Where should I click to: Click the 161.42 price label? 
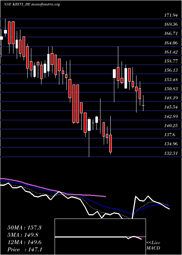click(x=171, y=52)
